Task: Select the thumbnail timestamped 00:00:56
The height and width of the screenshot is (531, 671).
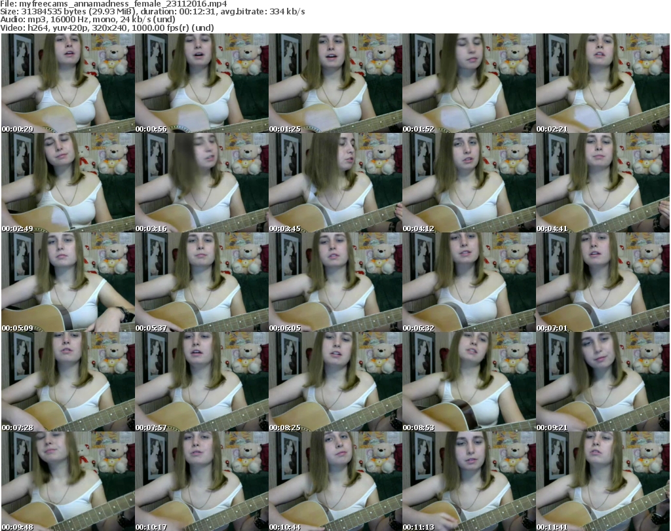Action: 202,83
